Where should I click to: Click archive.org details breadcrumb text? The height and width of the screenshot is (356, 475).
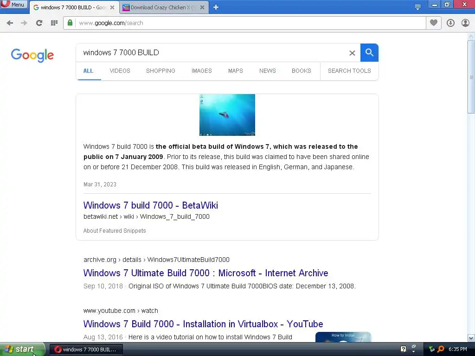click(x=156, y=260)
